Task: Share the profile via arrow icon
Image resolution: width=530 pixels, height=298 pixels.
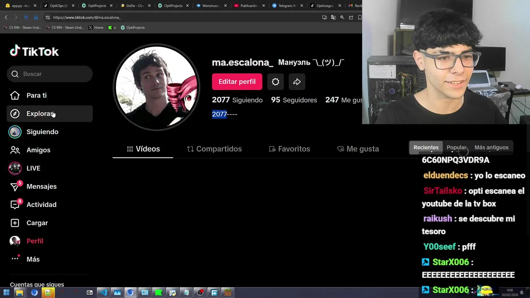Action: pyautogui.click(x=297, y=82)
